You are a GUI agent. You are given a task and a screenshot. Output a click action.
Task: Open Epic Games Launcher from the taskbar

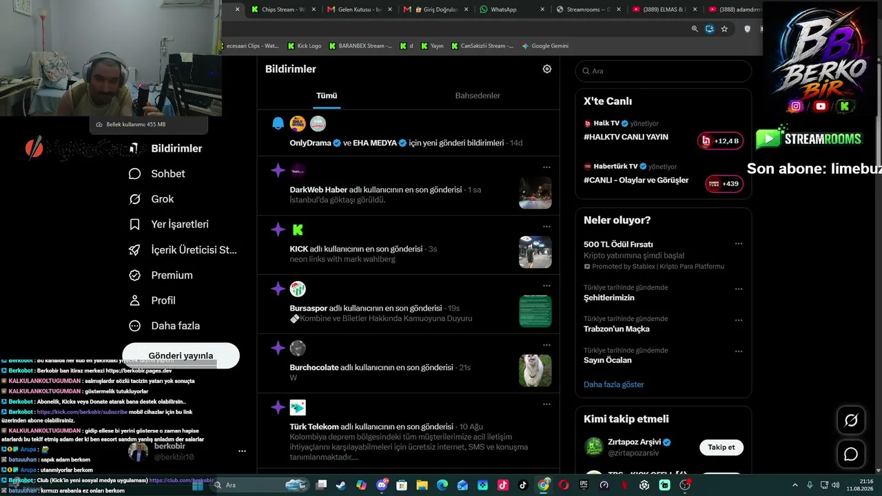(x=584, y=485)
